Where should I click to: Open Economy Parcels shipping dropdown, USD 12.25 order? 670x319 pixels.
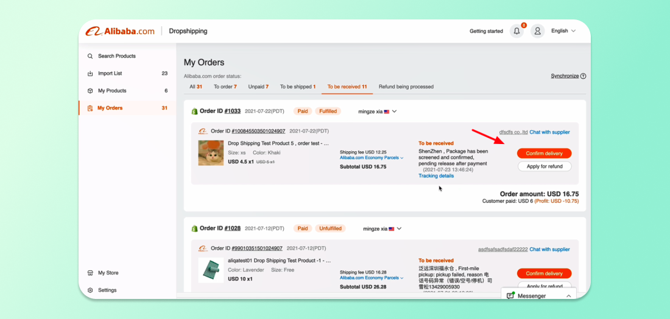372,158
